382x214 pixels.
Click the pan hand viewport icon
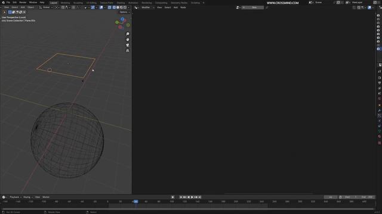[127, 40]
